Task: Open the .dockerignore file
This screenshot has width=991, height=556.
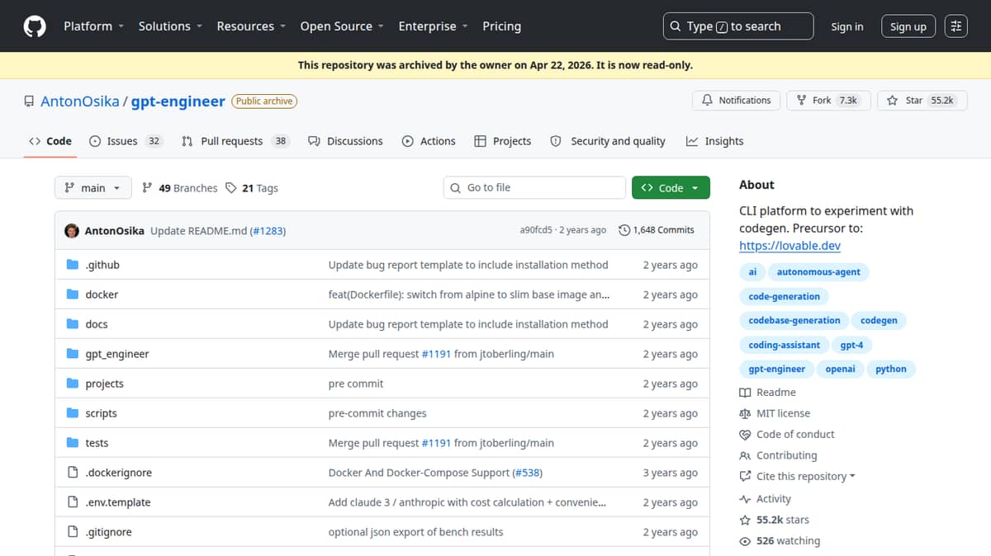Action: (119, 473)
